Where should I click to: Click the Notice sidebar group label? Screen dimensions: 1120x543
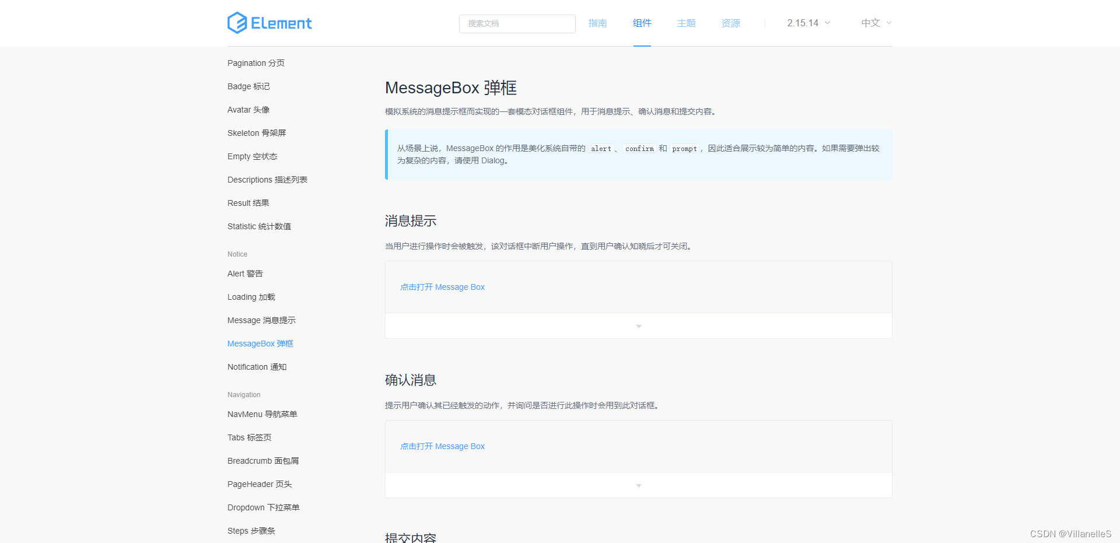coord(237,254)
